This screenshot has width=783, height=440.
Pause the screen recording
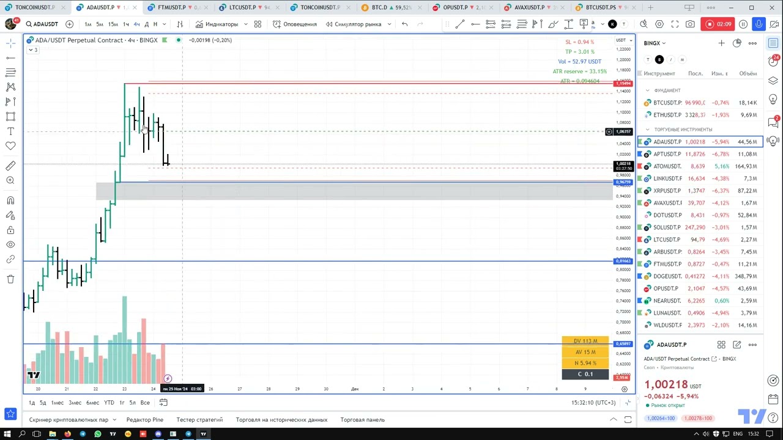(x=743, y=24)
